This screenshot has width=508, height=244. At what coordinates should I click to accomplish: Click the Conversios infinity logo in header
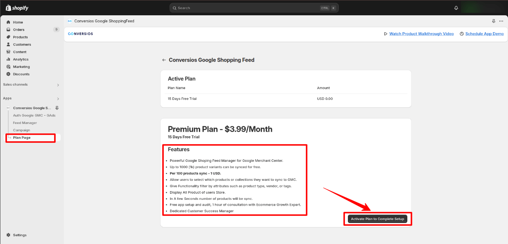tap(70, 21)
